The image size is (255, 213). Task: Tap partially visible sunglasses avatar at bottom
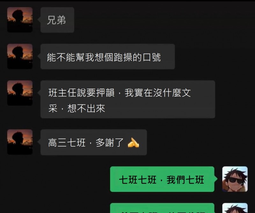[x=235, y=208]
